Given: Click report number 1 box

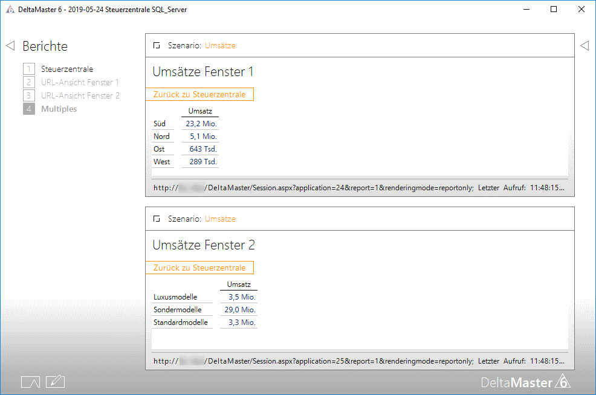Looking at the screenshot, I should (x=29, y=69).
